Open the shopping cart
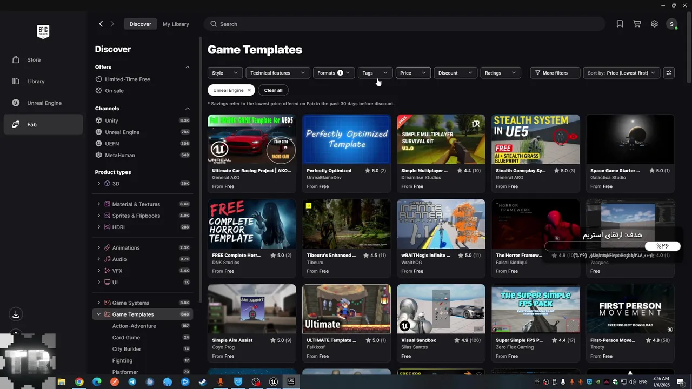The image size is (692, 389). click(x=637, y=24)
